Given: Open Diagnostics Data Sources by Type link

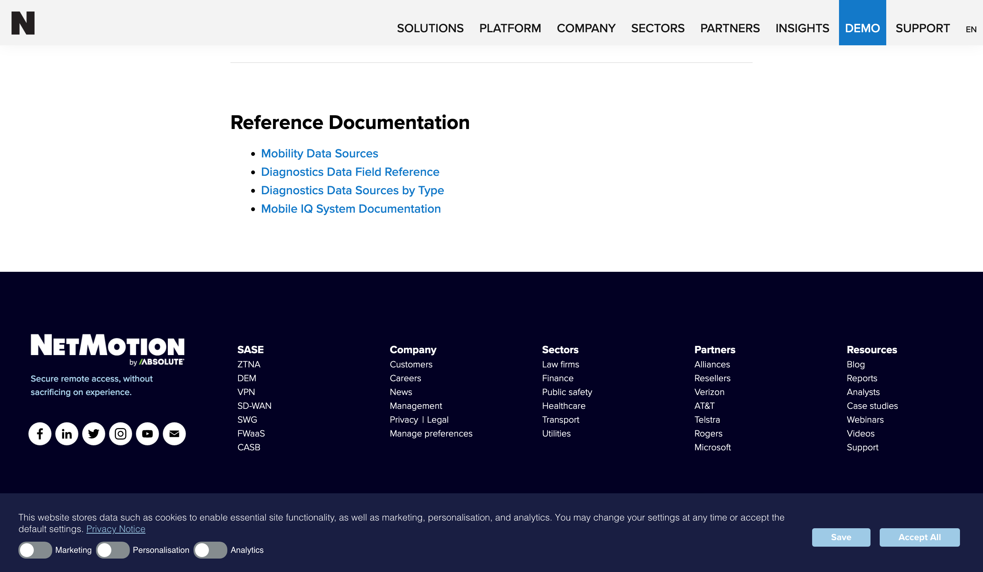Looking at the screenshot, I should tap(352, 190).
